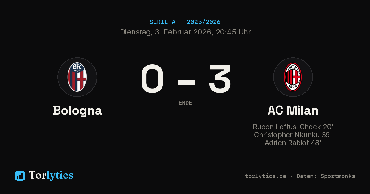
Task: Select the AC Milan team name
Action: click(293, 111)
